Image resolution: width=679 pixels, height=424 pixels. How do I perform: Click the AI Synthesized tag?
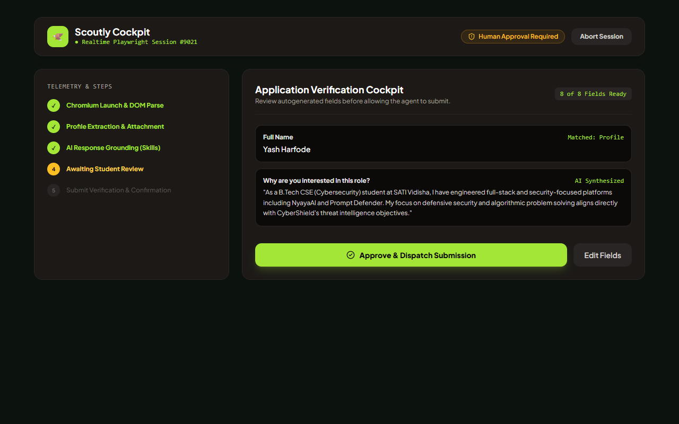click(x=599, y=181)
